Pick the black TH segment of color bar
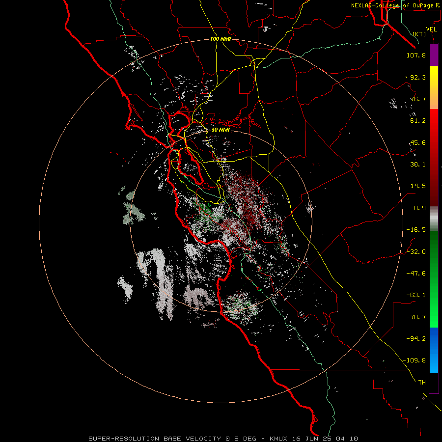The image size is (442, 442). pyautogui.click(x=434, y=383)
